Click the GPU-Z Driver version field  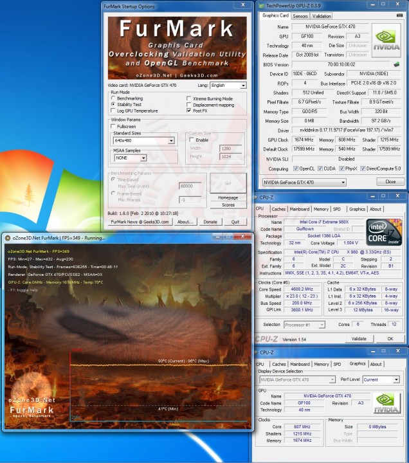click(x=347, y=130)
